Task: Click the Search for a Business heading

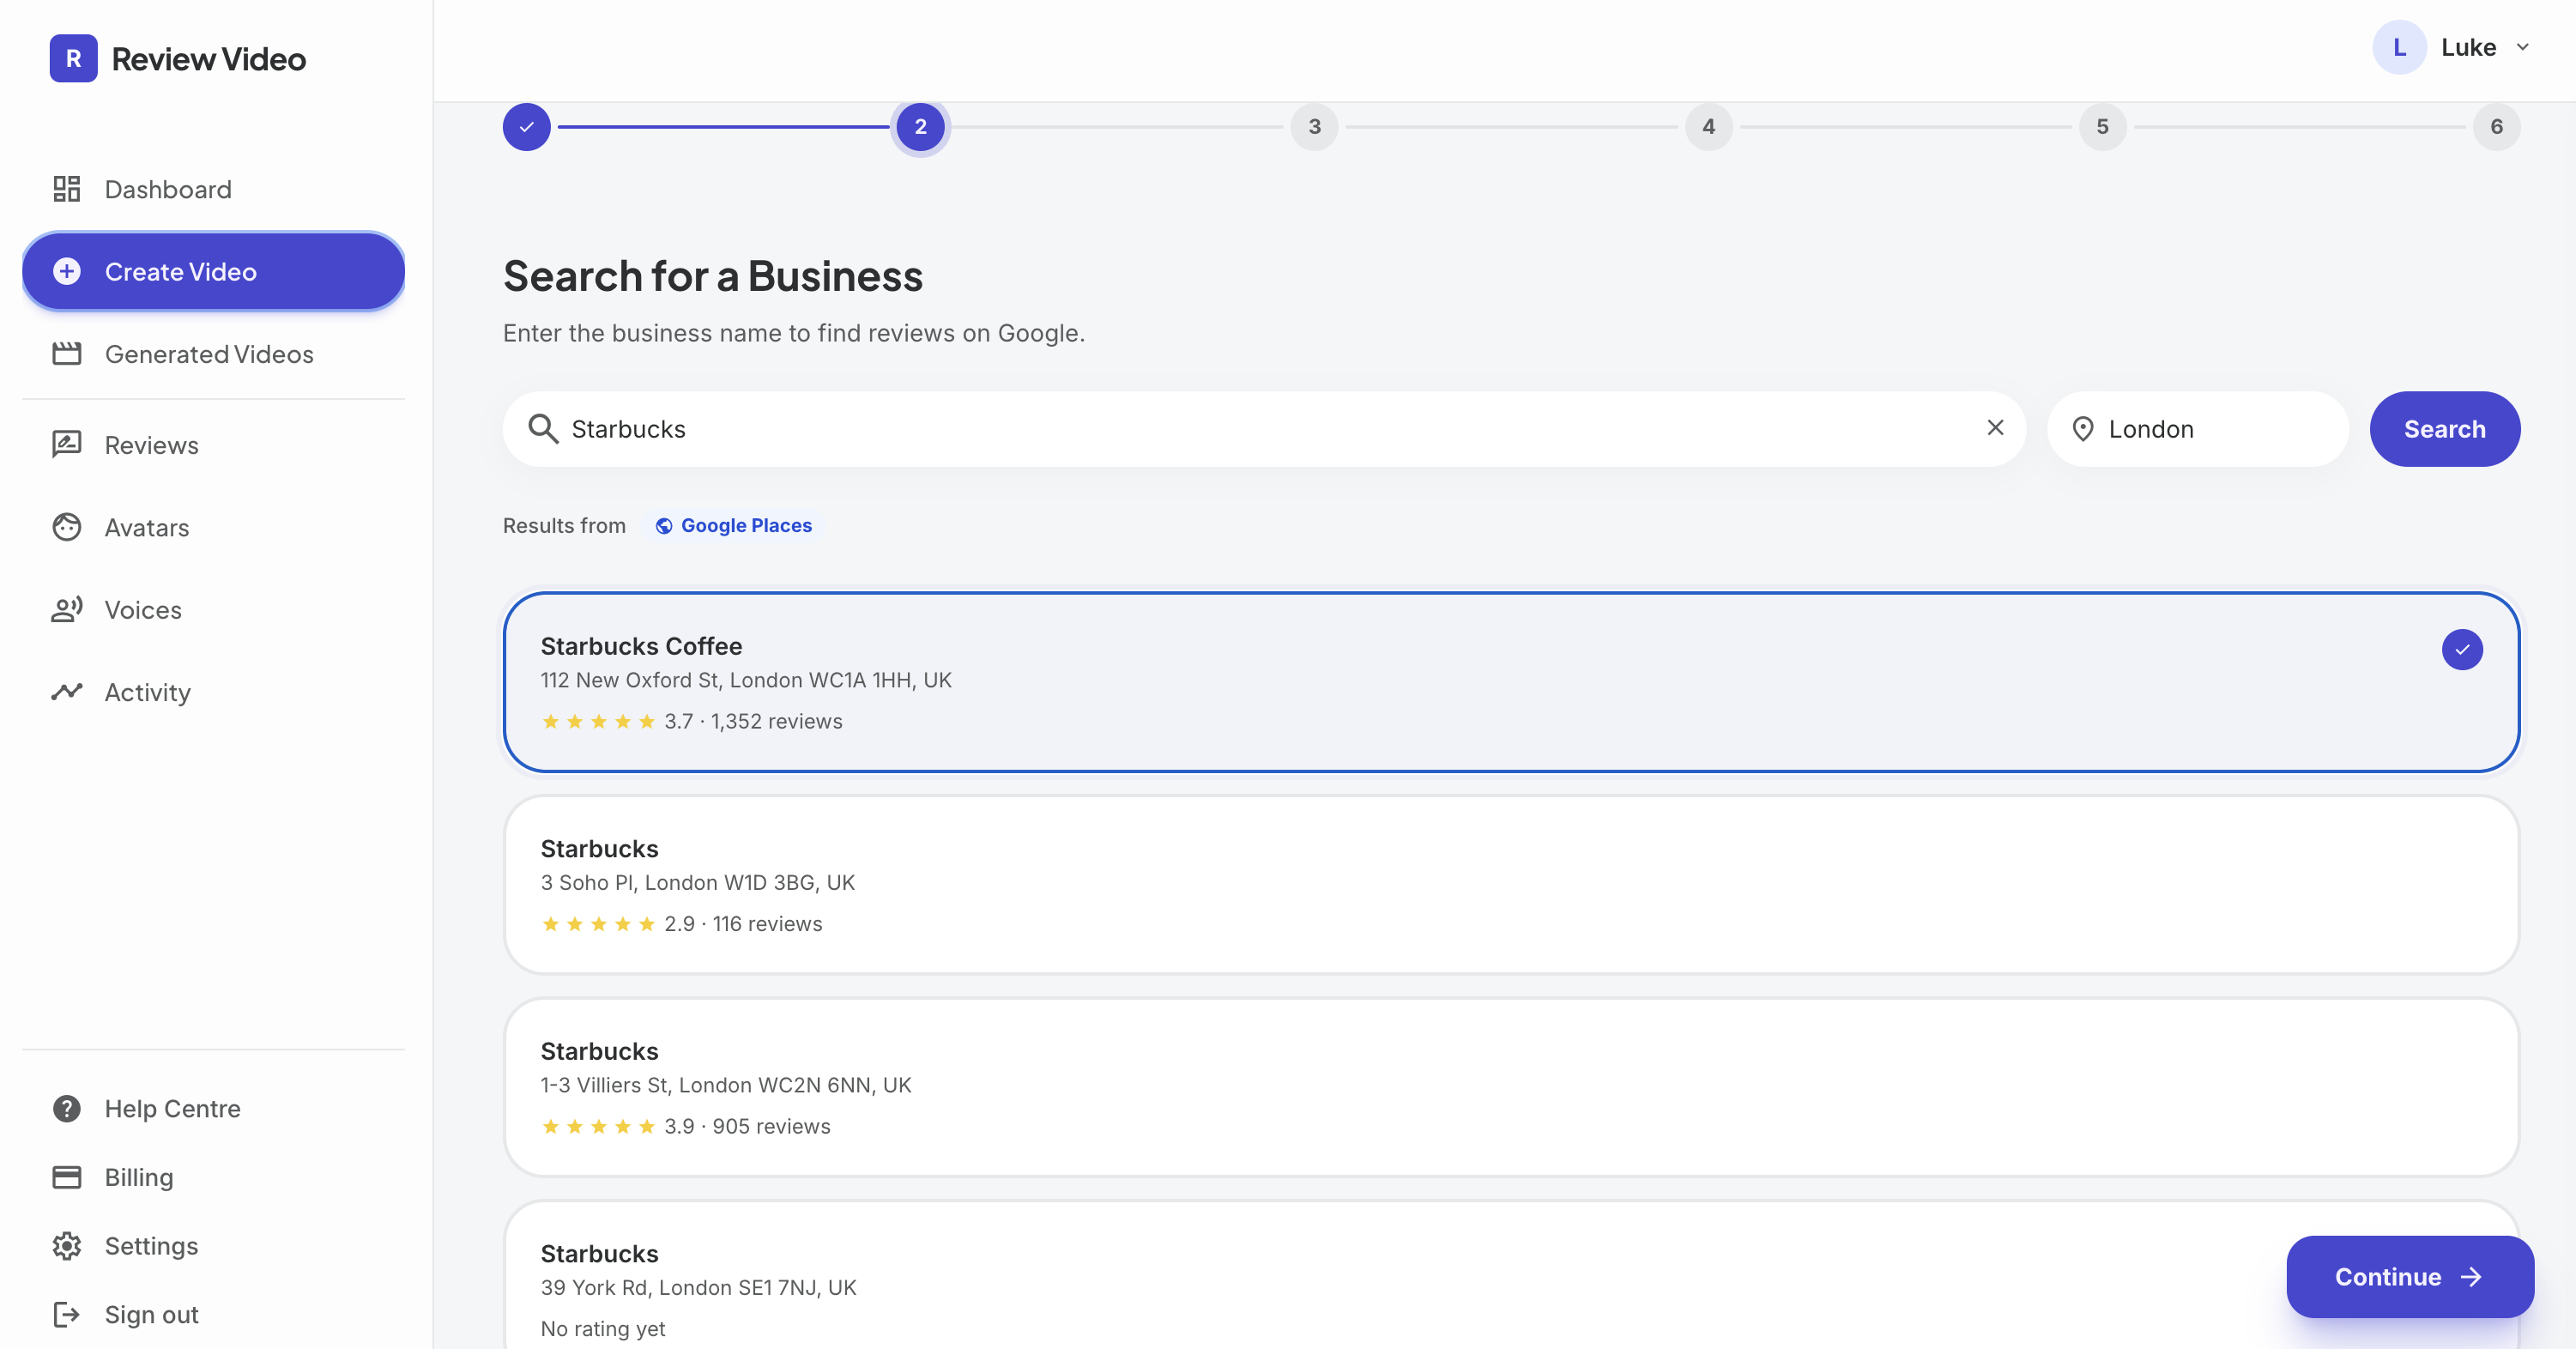Action: pyautogui.click(x=713, y=276)
